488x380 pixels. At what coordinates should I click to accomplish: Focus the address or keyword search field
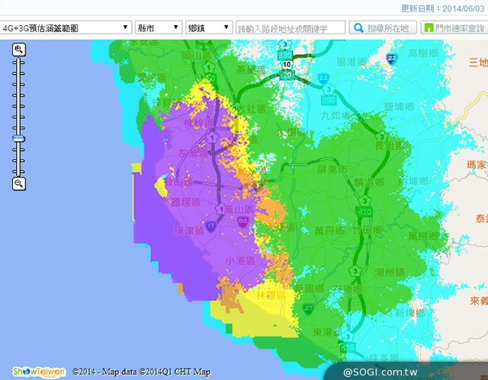point(291,27)
